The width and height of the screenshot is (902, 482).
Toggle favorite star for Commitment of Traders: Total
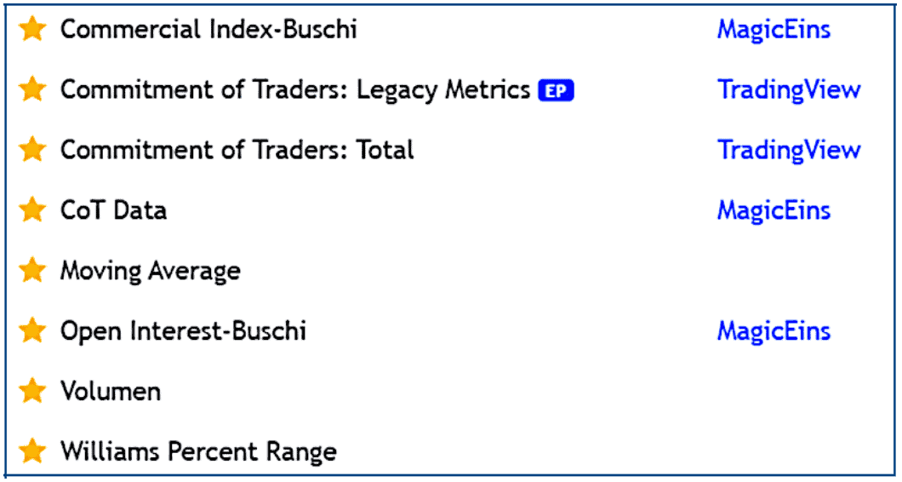click(32, 150)
